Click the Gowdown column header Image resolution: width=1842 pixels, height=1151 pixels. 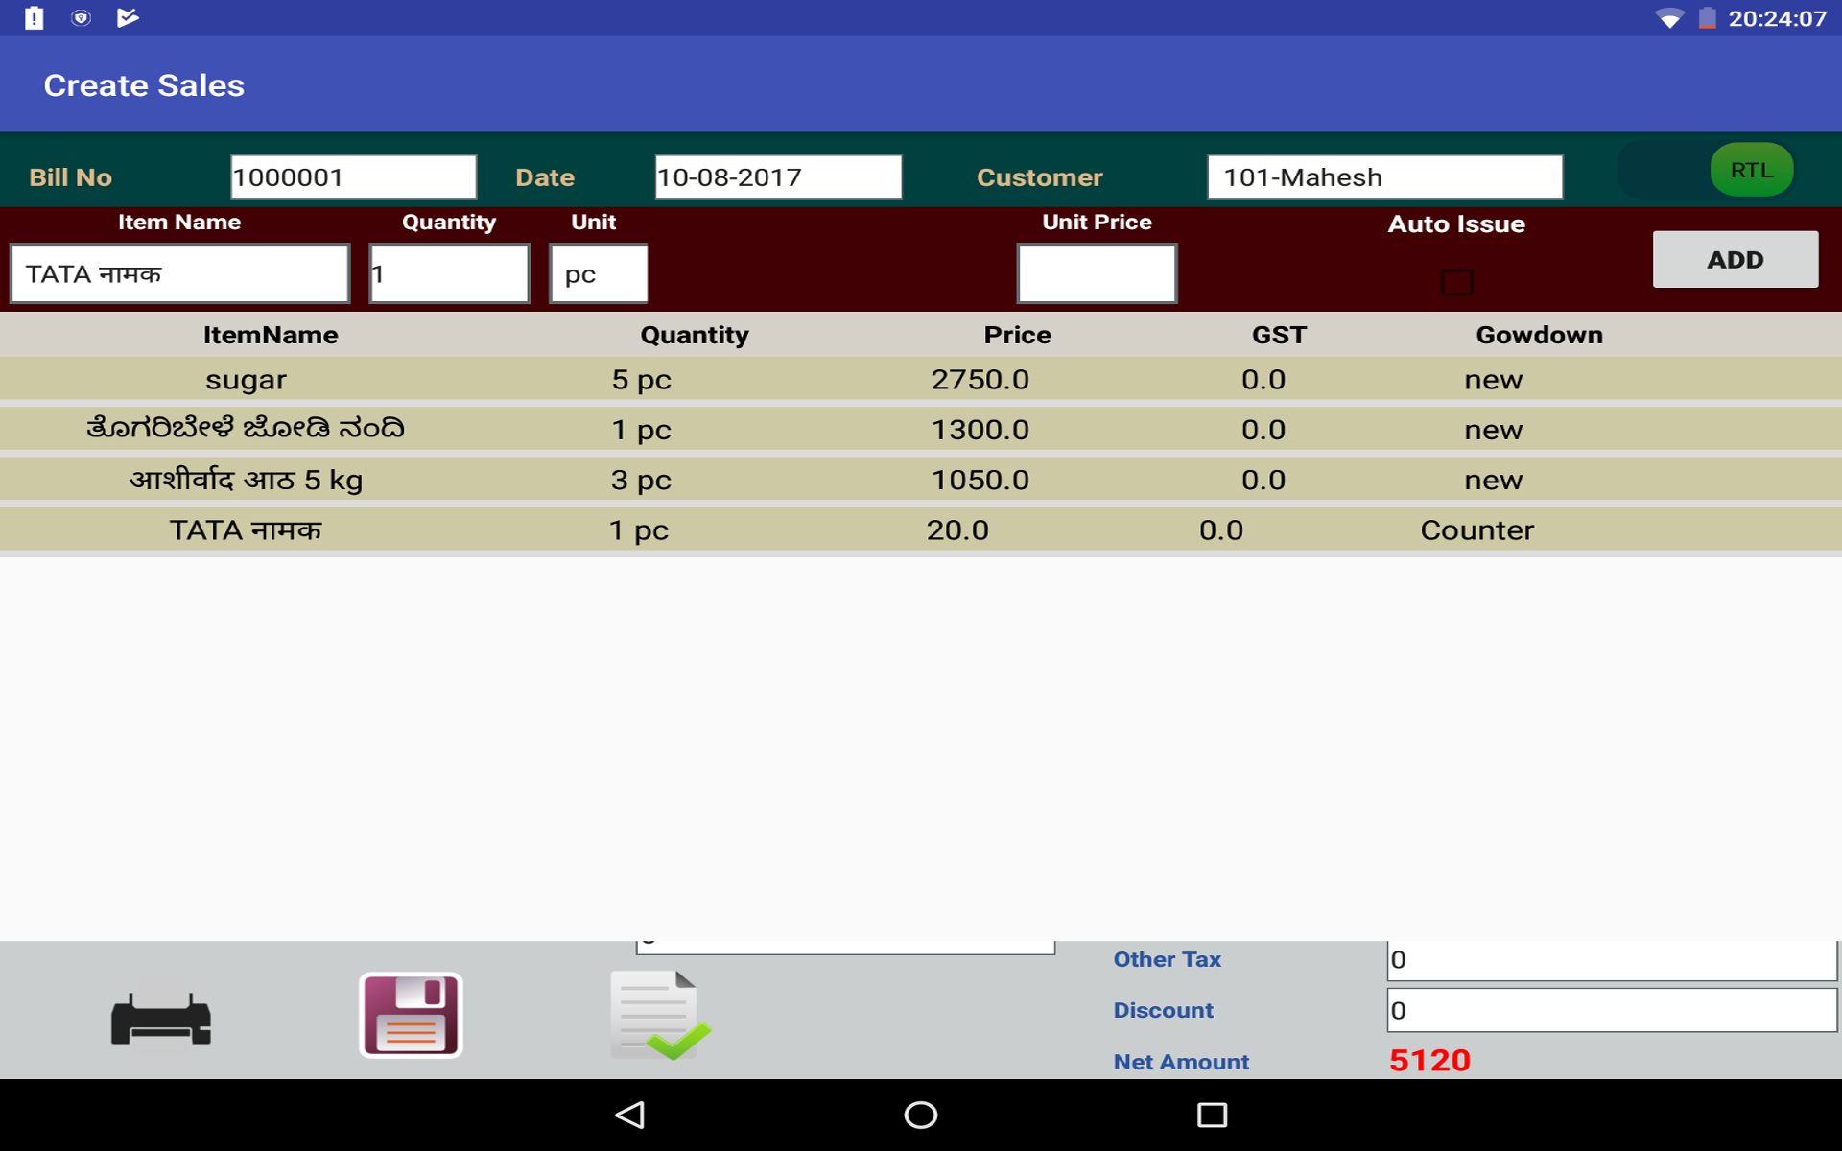pos(1539,335)
